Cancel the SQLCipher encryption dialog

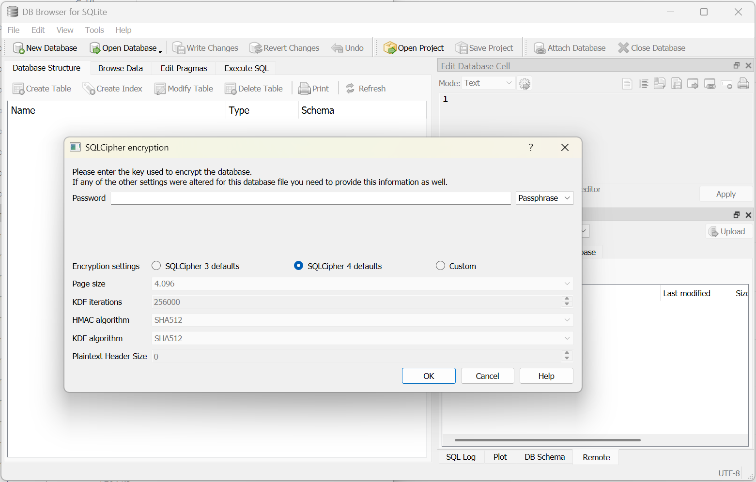[487, 376]
